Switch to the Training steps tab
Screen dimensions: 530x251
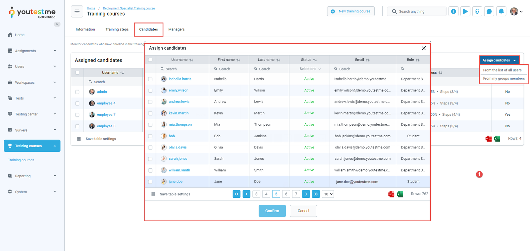pos(117,29)
